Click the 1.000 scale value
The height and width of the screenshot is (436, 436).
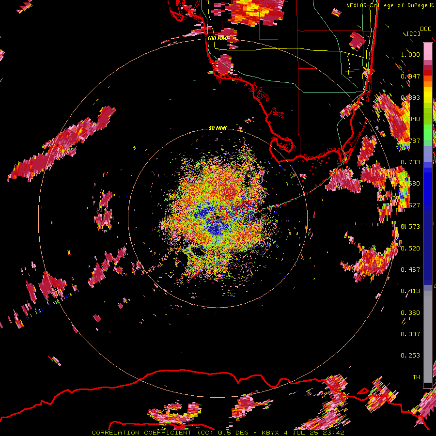[410, 54]
